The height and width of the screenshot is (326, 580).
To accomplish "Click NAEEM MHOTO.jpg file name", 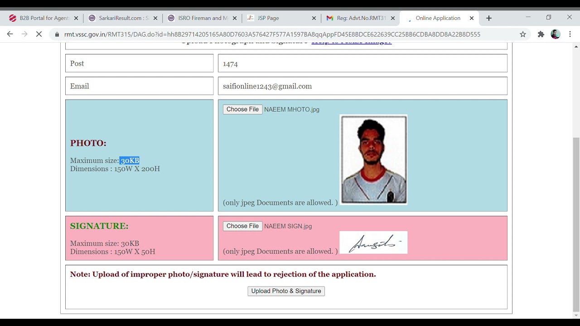I will tap(292, 110).
